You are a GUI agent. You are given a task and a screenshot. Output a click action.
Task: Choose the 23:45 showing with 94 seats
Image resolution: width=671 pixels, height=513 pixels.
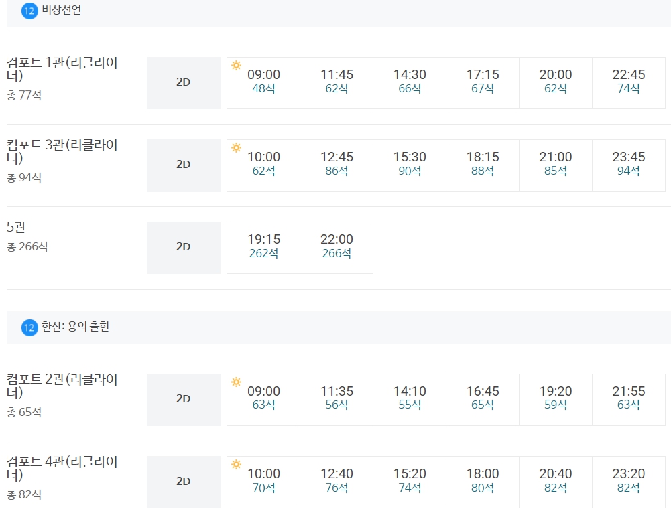click(629, 165)
